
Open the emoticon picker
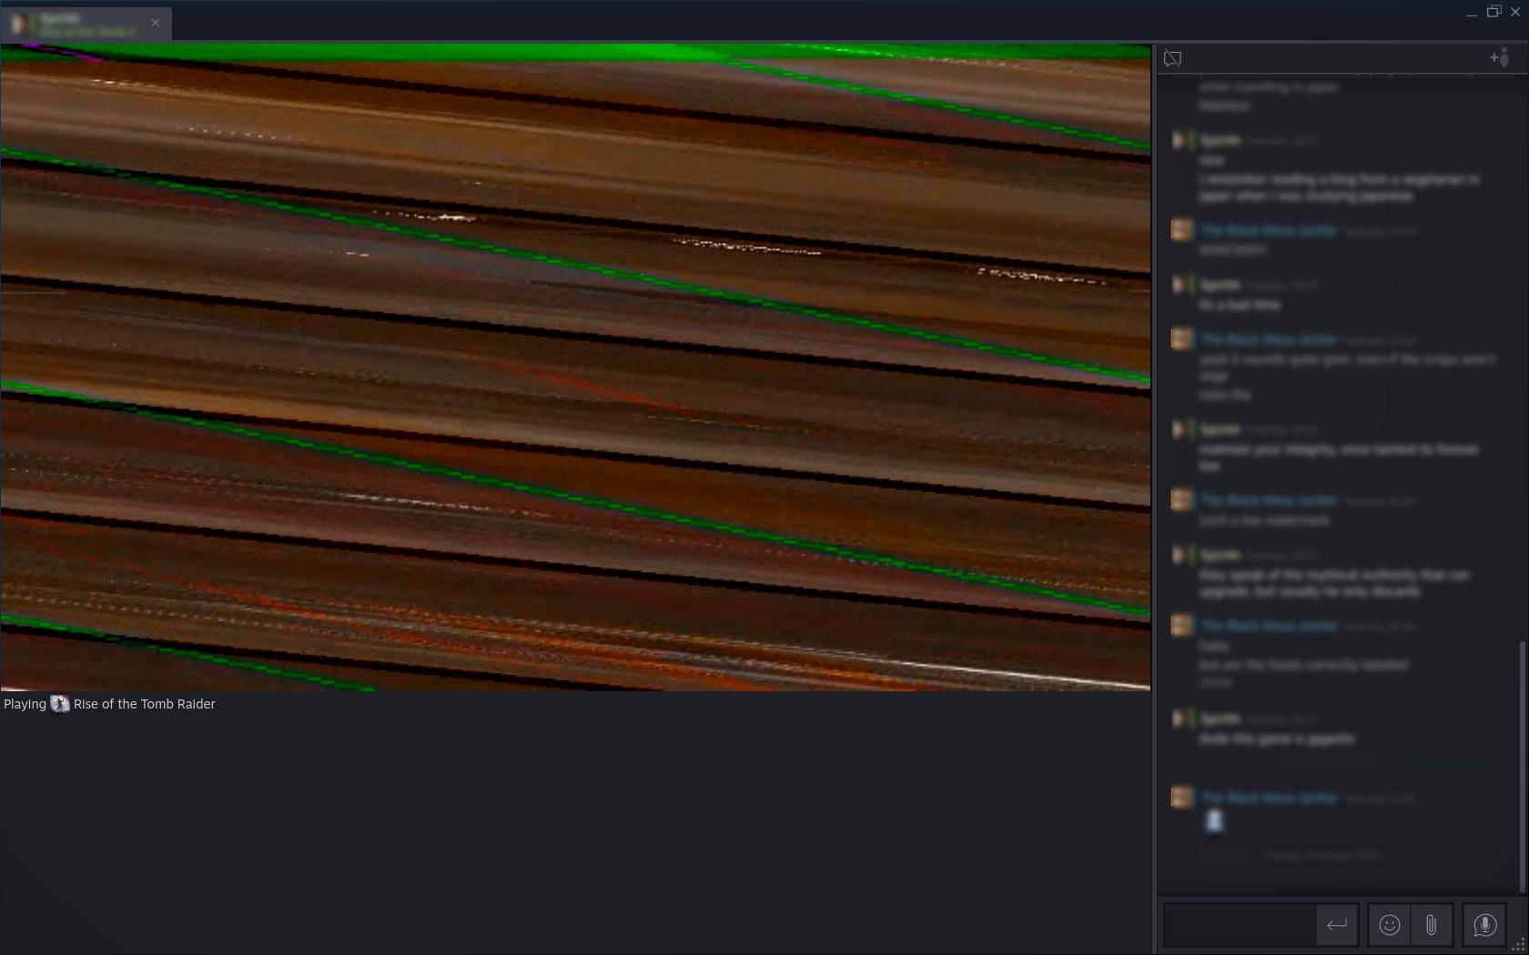[1389, 925]
